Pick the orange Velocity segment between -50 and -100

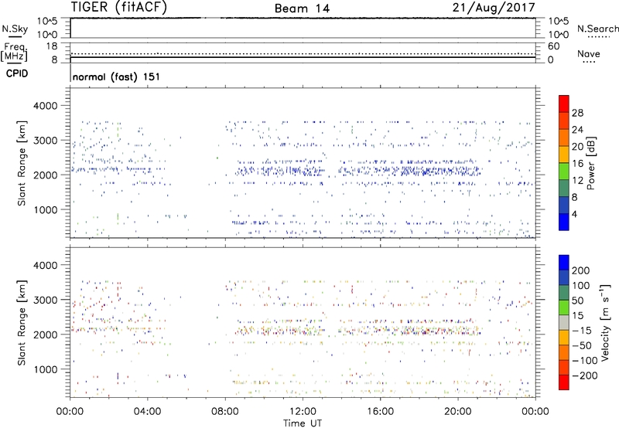coord(564,353)
